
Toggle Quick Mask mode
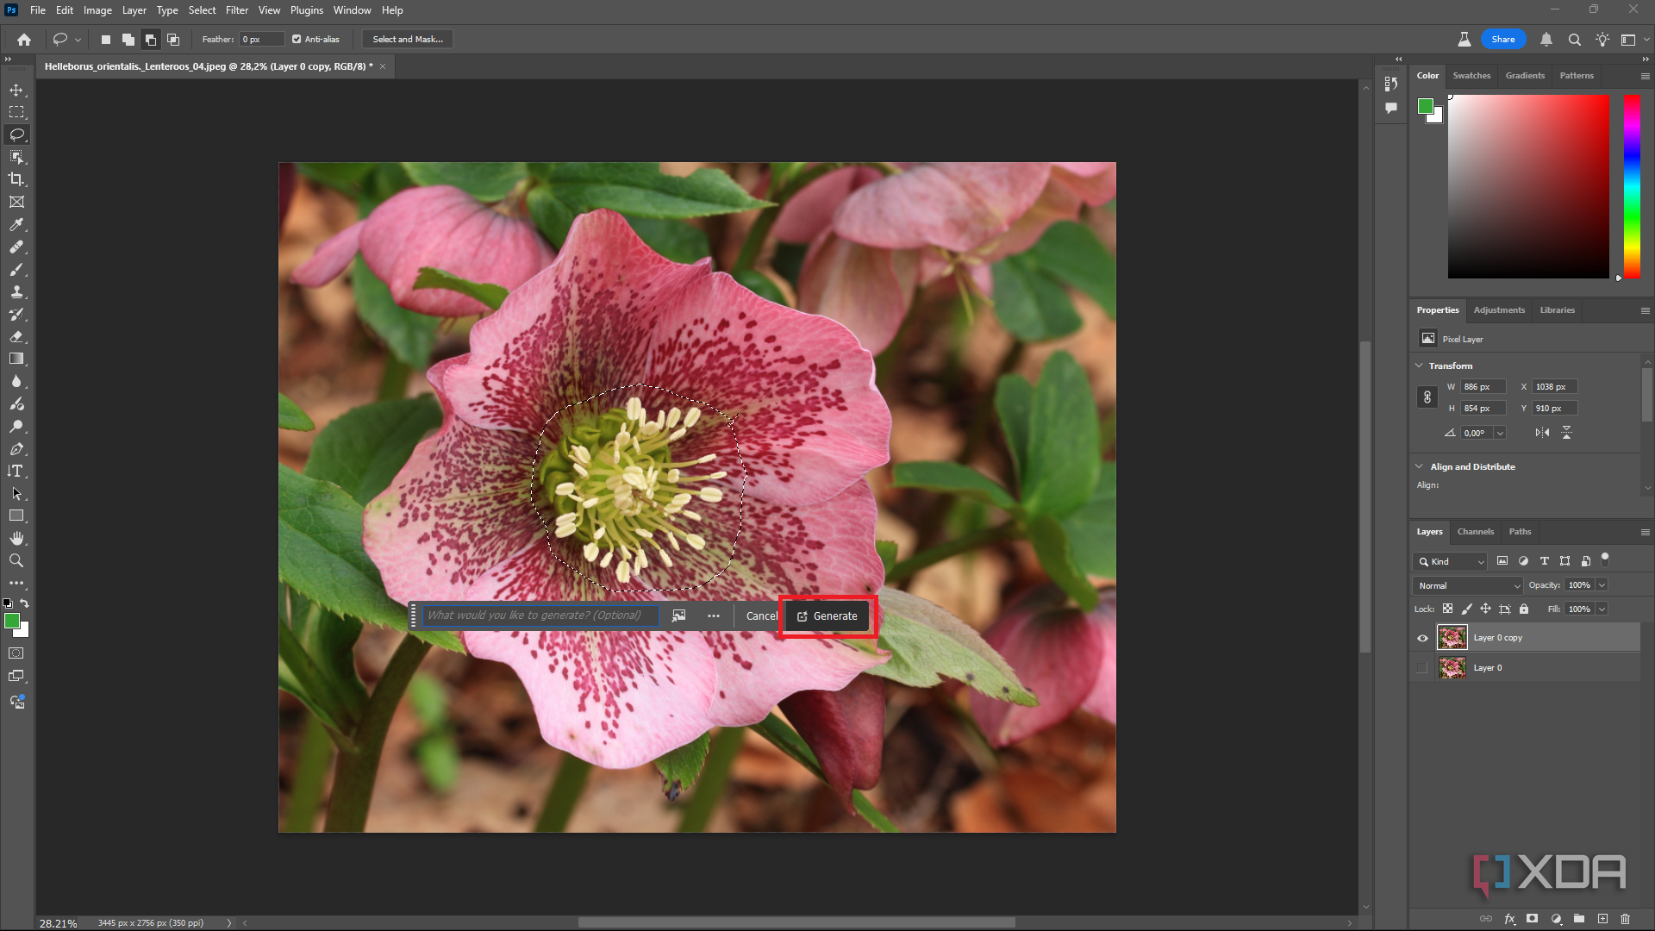(16, 653)
